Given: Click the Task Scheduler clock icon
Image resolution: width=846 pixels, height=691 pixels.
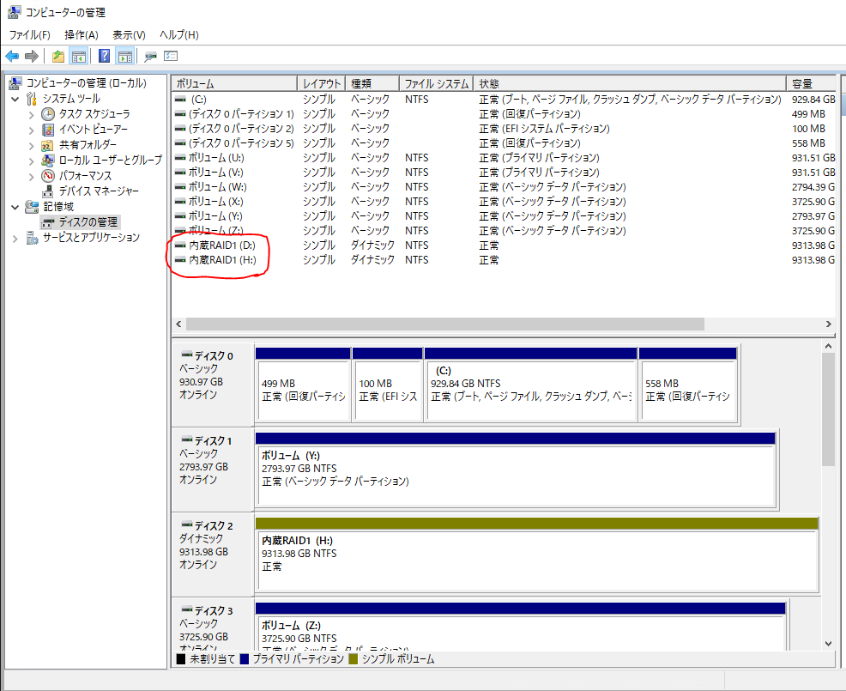Looking at the screenshot, I should coord(48,114).
